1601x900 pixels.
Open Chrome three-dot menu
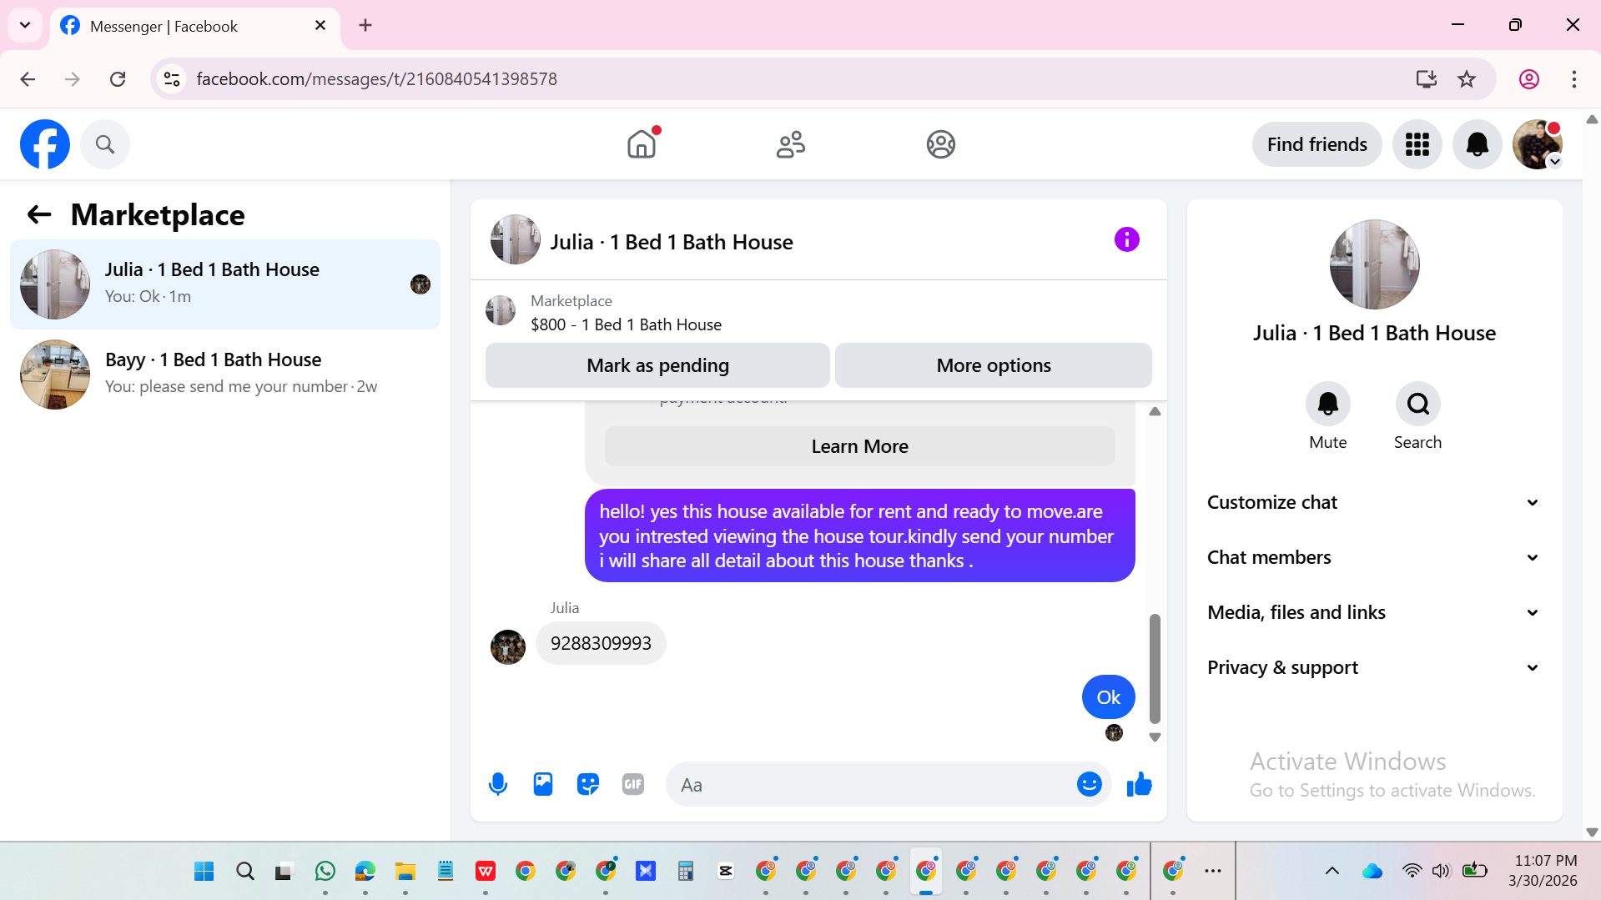[x=1574, y=79]
